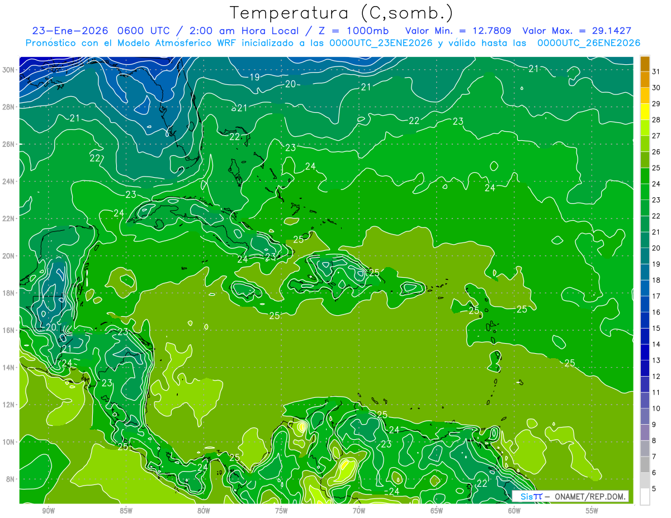Click the 30N latitude axis label
This screenshot has height=518, width=671.
pos(10,70)
